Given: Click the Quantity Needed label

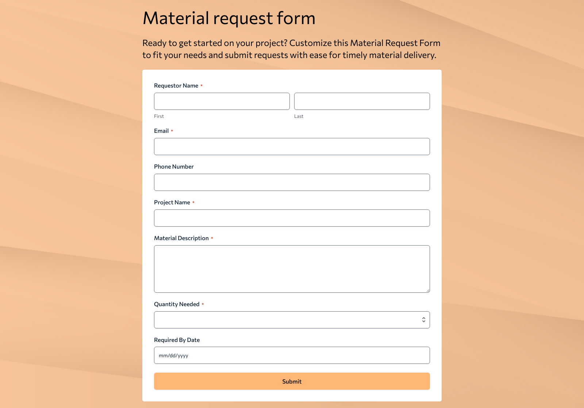Looking at the screenshot, I should [x=177, y=304].
